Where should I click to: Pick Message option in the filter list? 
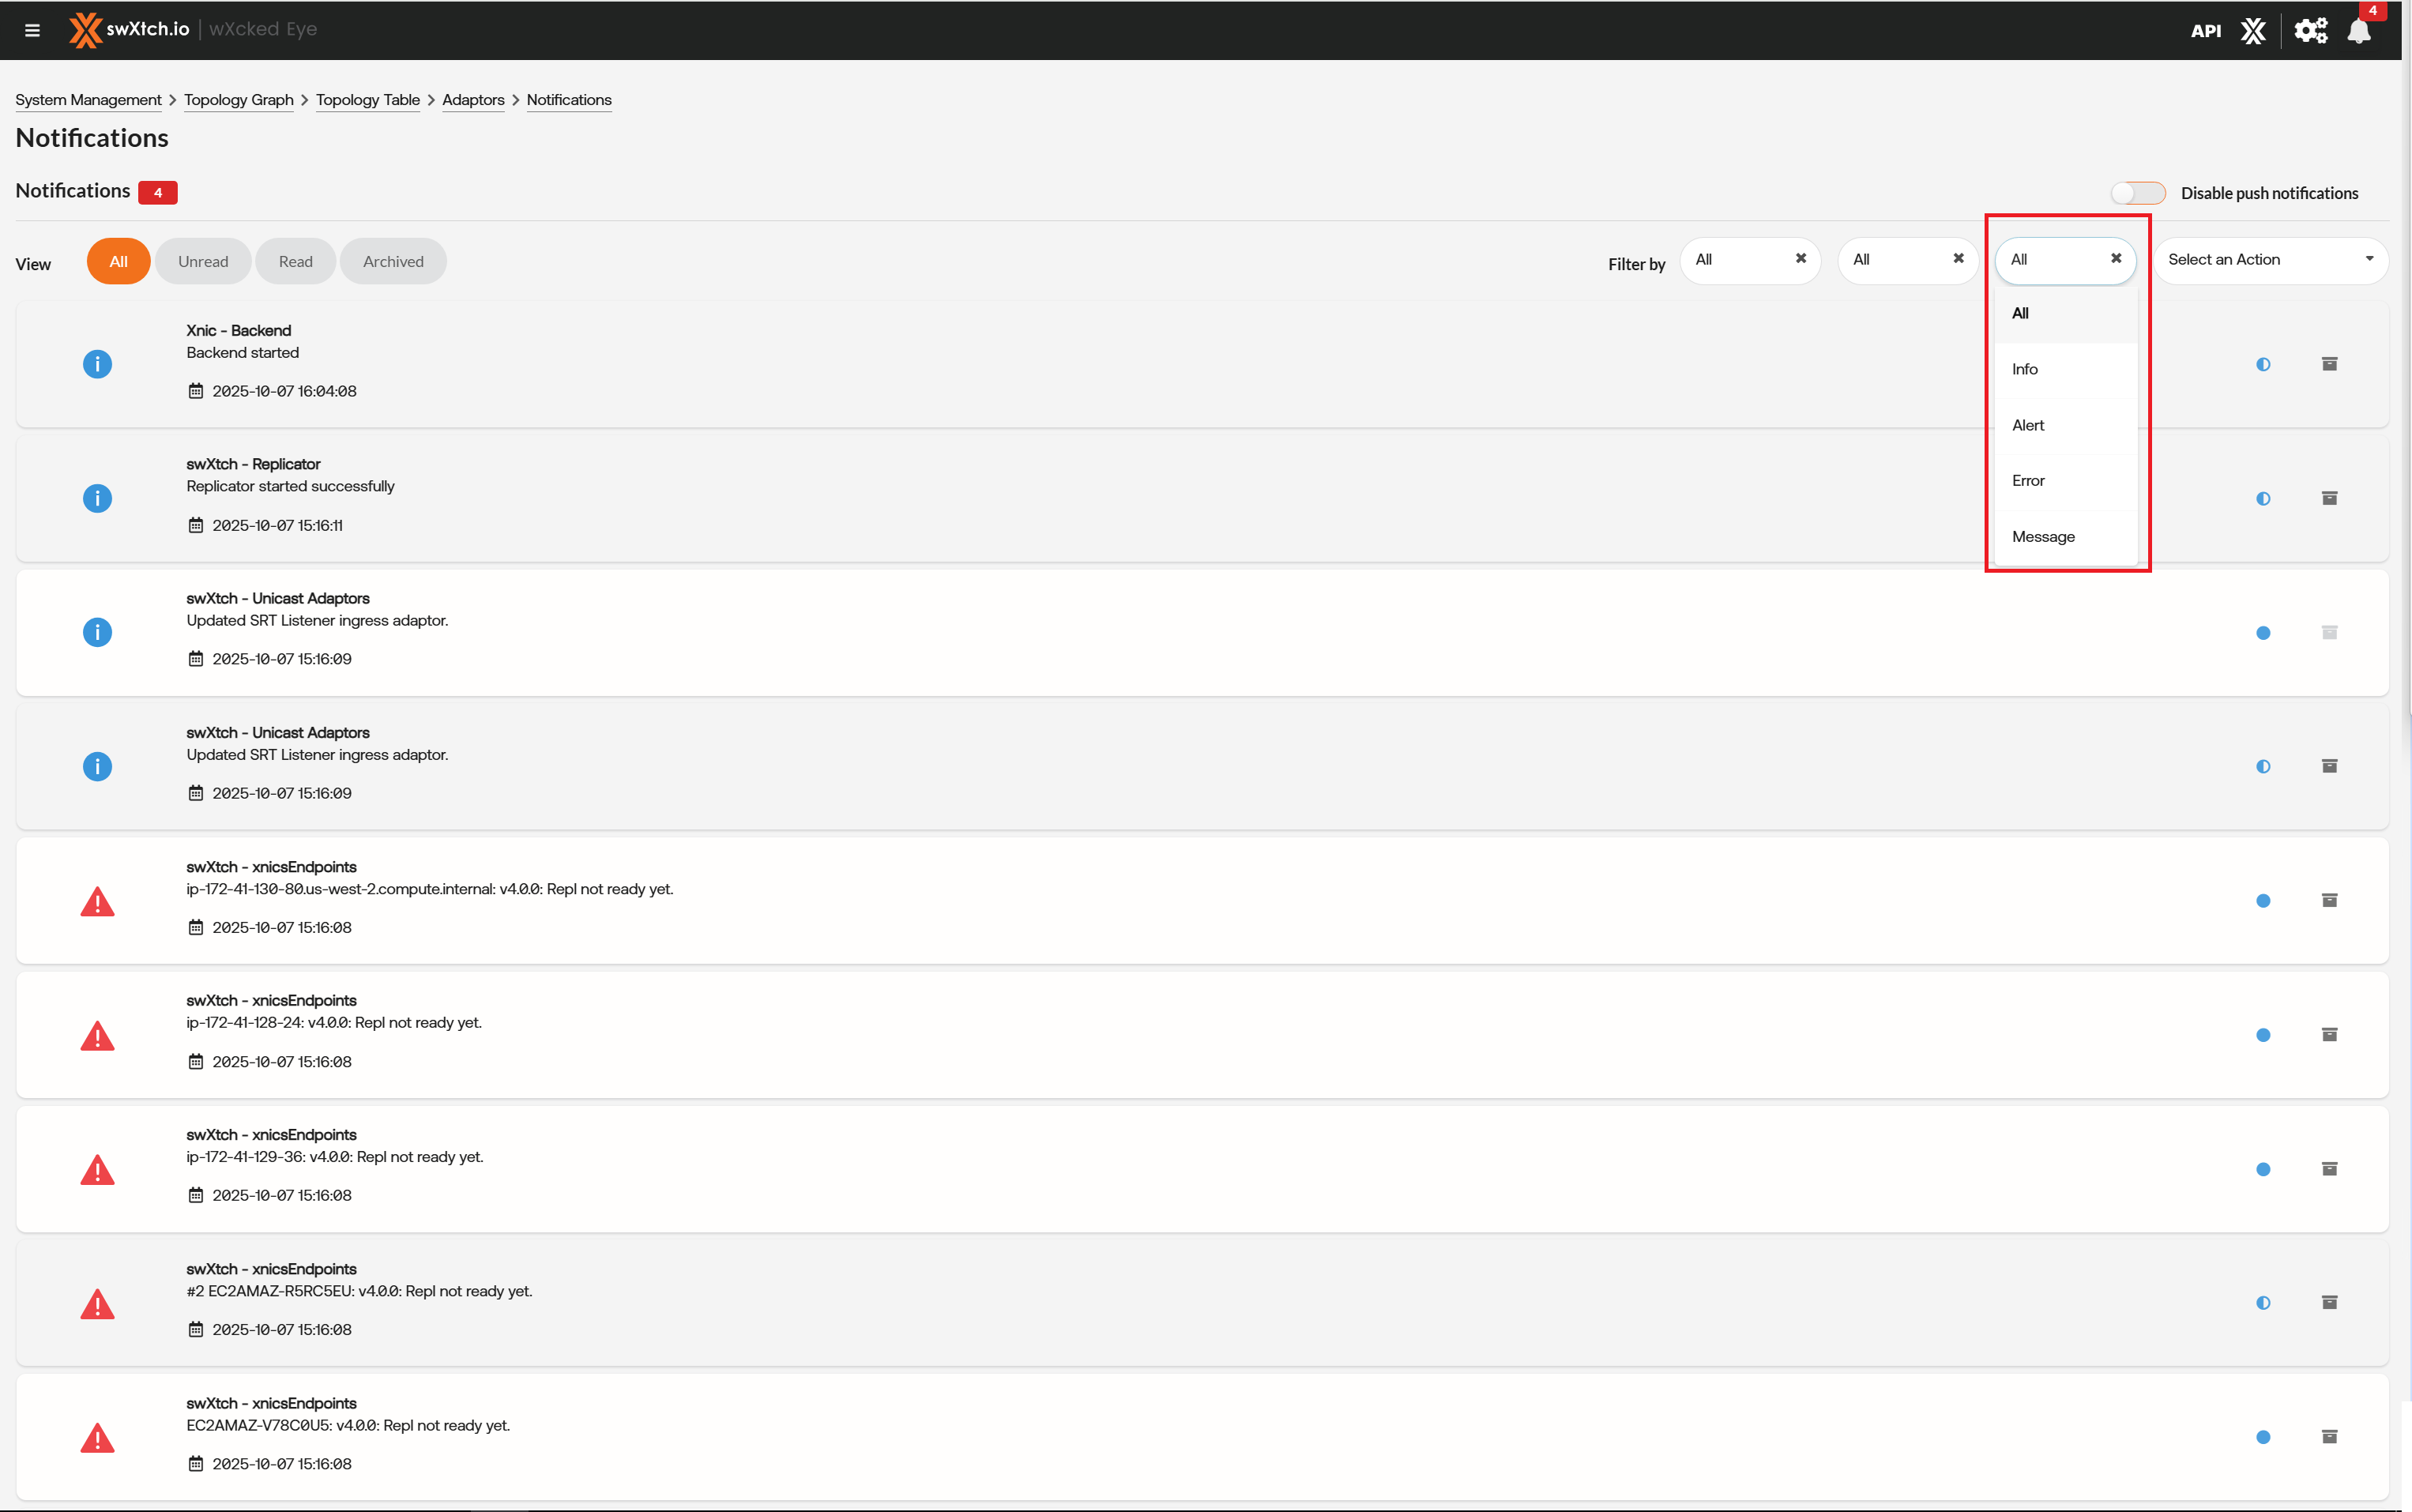click(x=2043, y=537)
